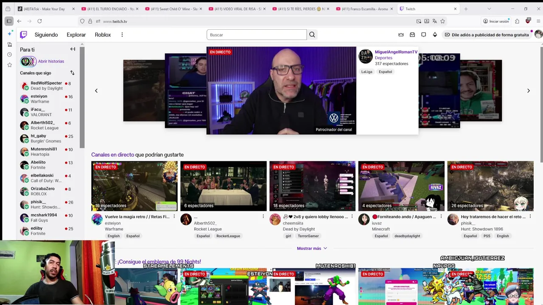Viewport: 543px width, 305px height.
Task: Open options menu for esteiyon stream card
Action: (x=174, y=216)
